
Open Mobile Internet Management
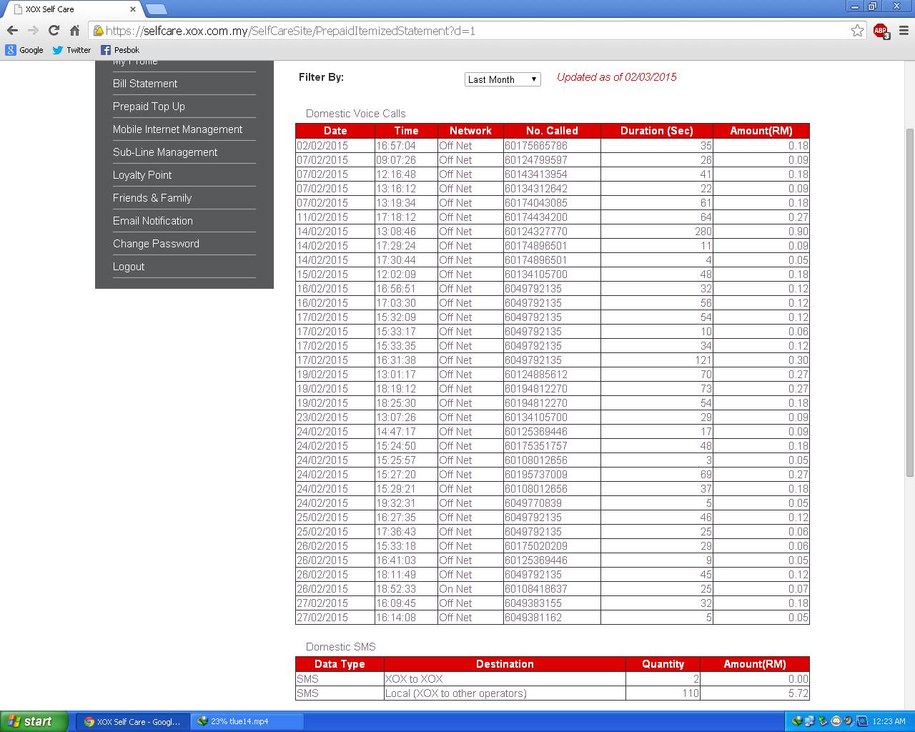pos(177,129)
